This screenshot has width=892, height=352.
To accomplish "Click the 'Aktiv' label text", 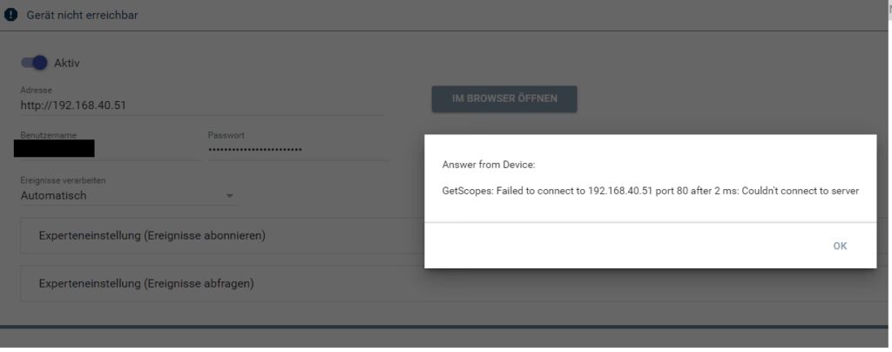I will point(67,63).
